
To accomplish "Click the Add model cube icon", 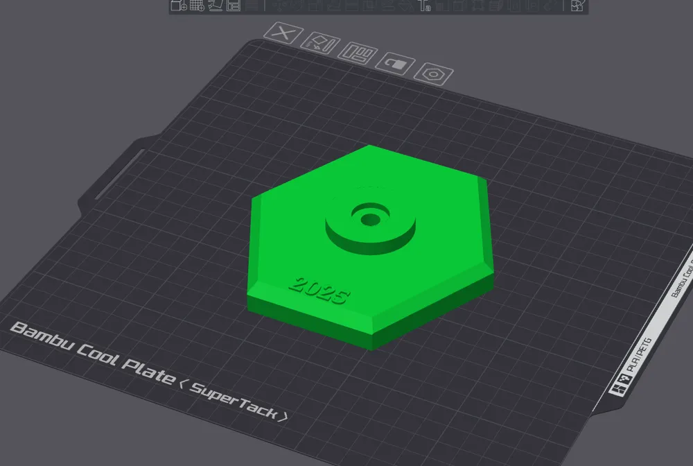I will [179, 6].
